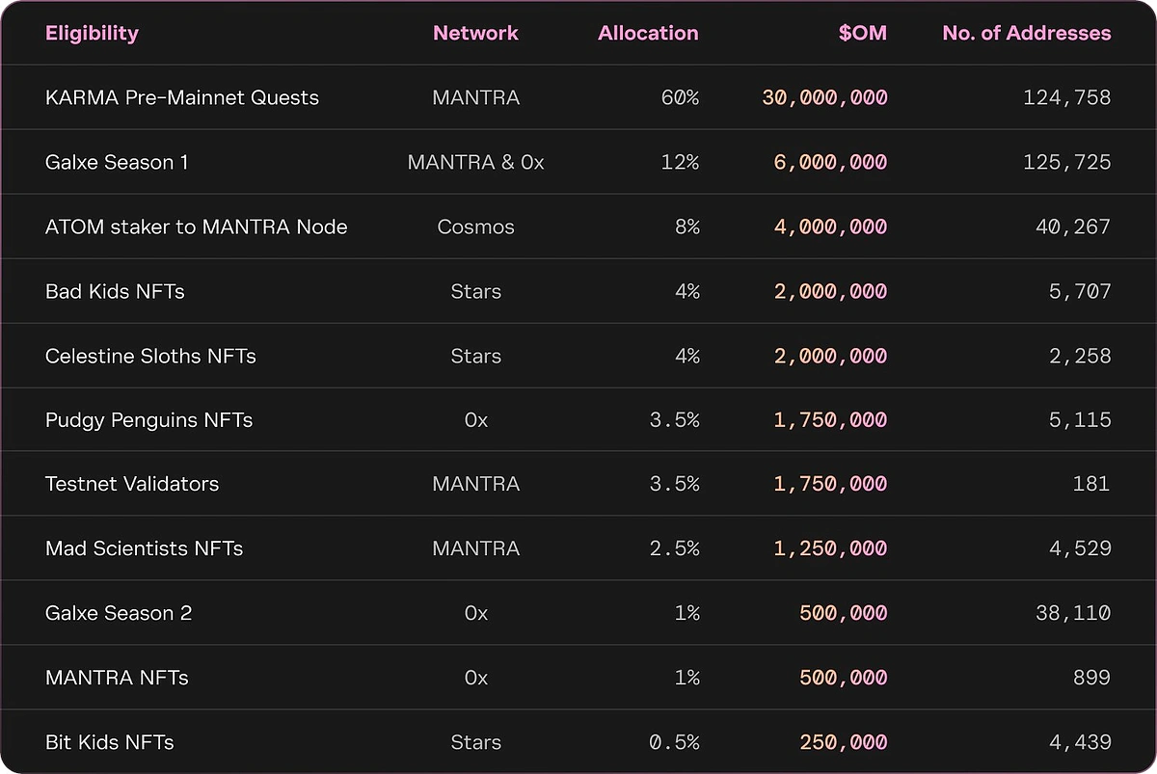The image size is (1157, 774).
Task: Select the Bit Kids NFTs row label
Action: coord(110,742)
